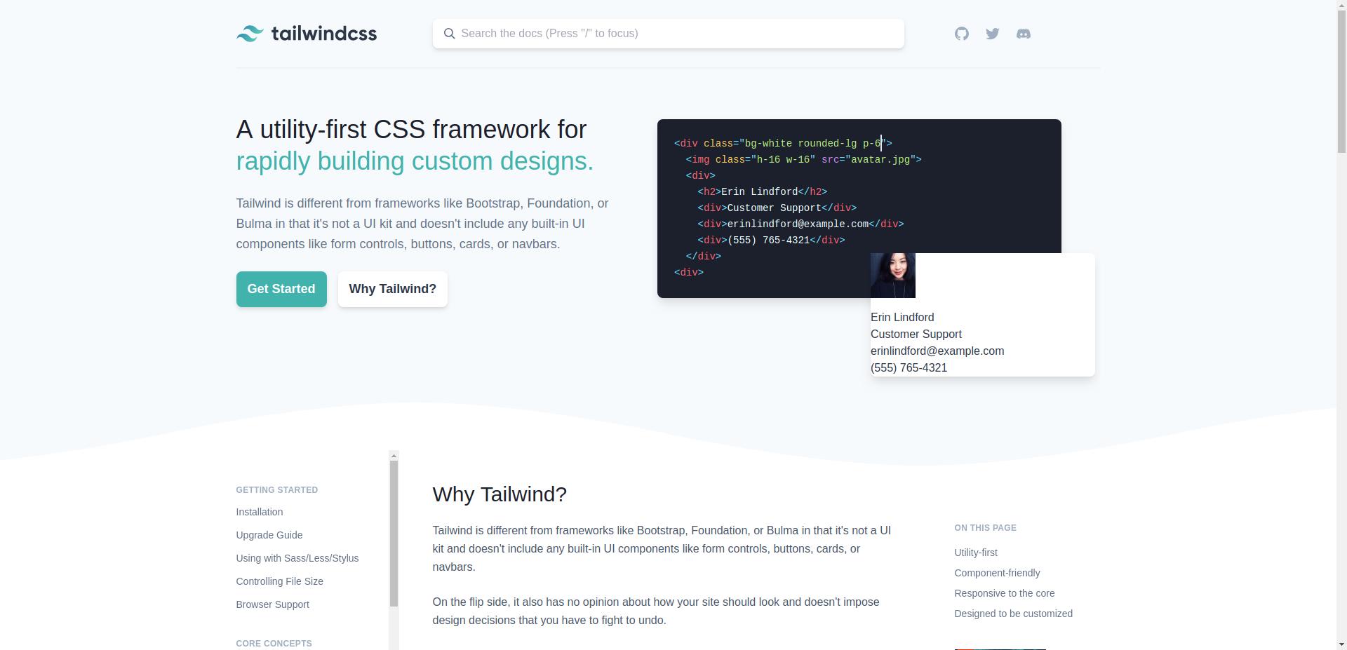Click the Tailwind CSS logo
The width and height of the screenshot is (1347, 650).
307,34
